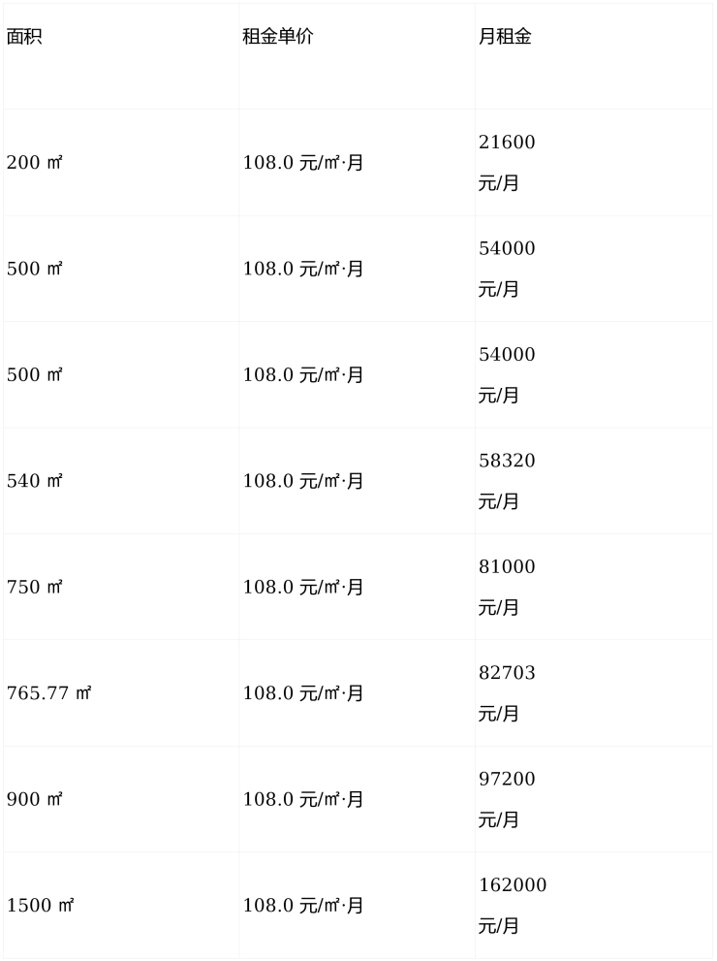Click the 81000 元/月 rent cell
The image size is (717, 961).
[x=507, y=587]
